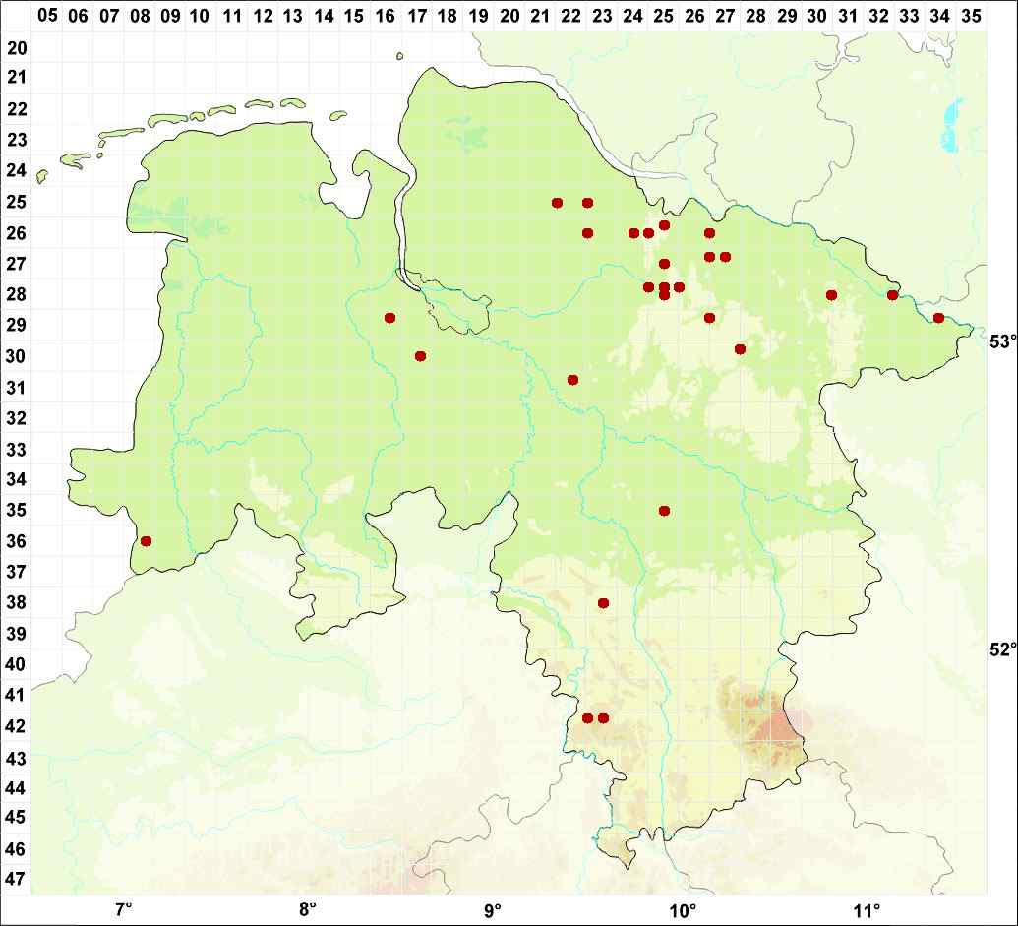Choose column label 16
1018x926 pixels.
pos(386,15)
